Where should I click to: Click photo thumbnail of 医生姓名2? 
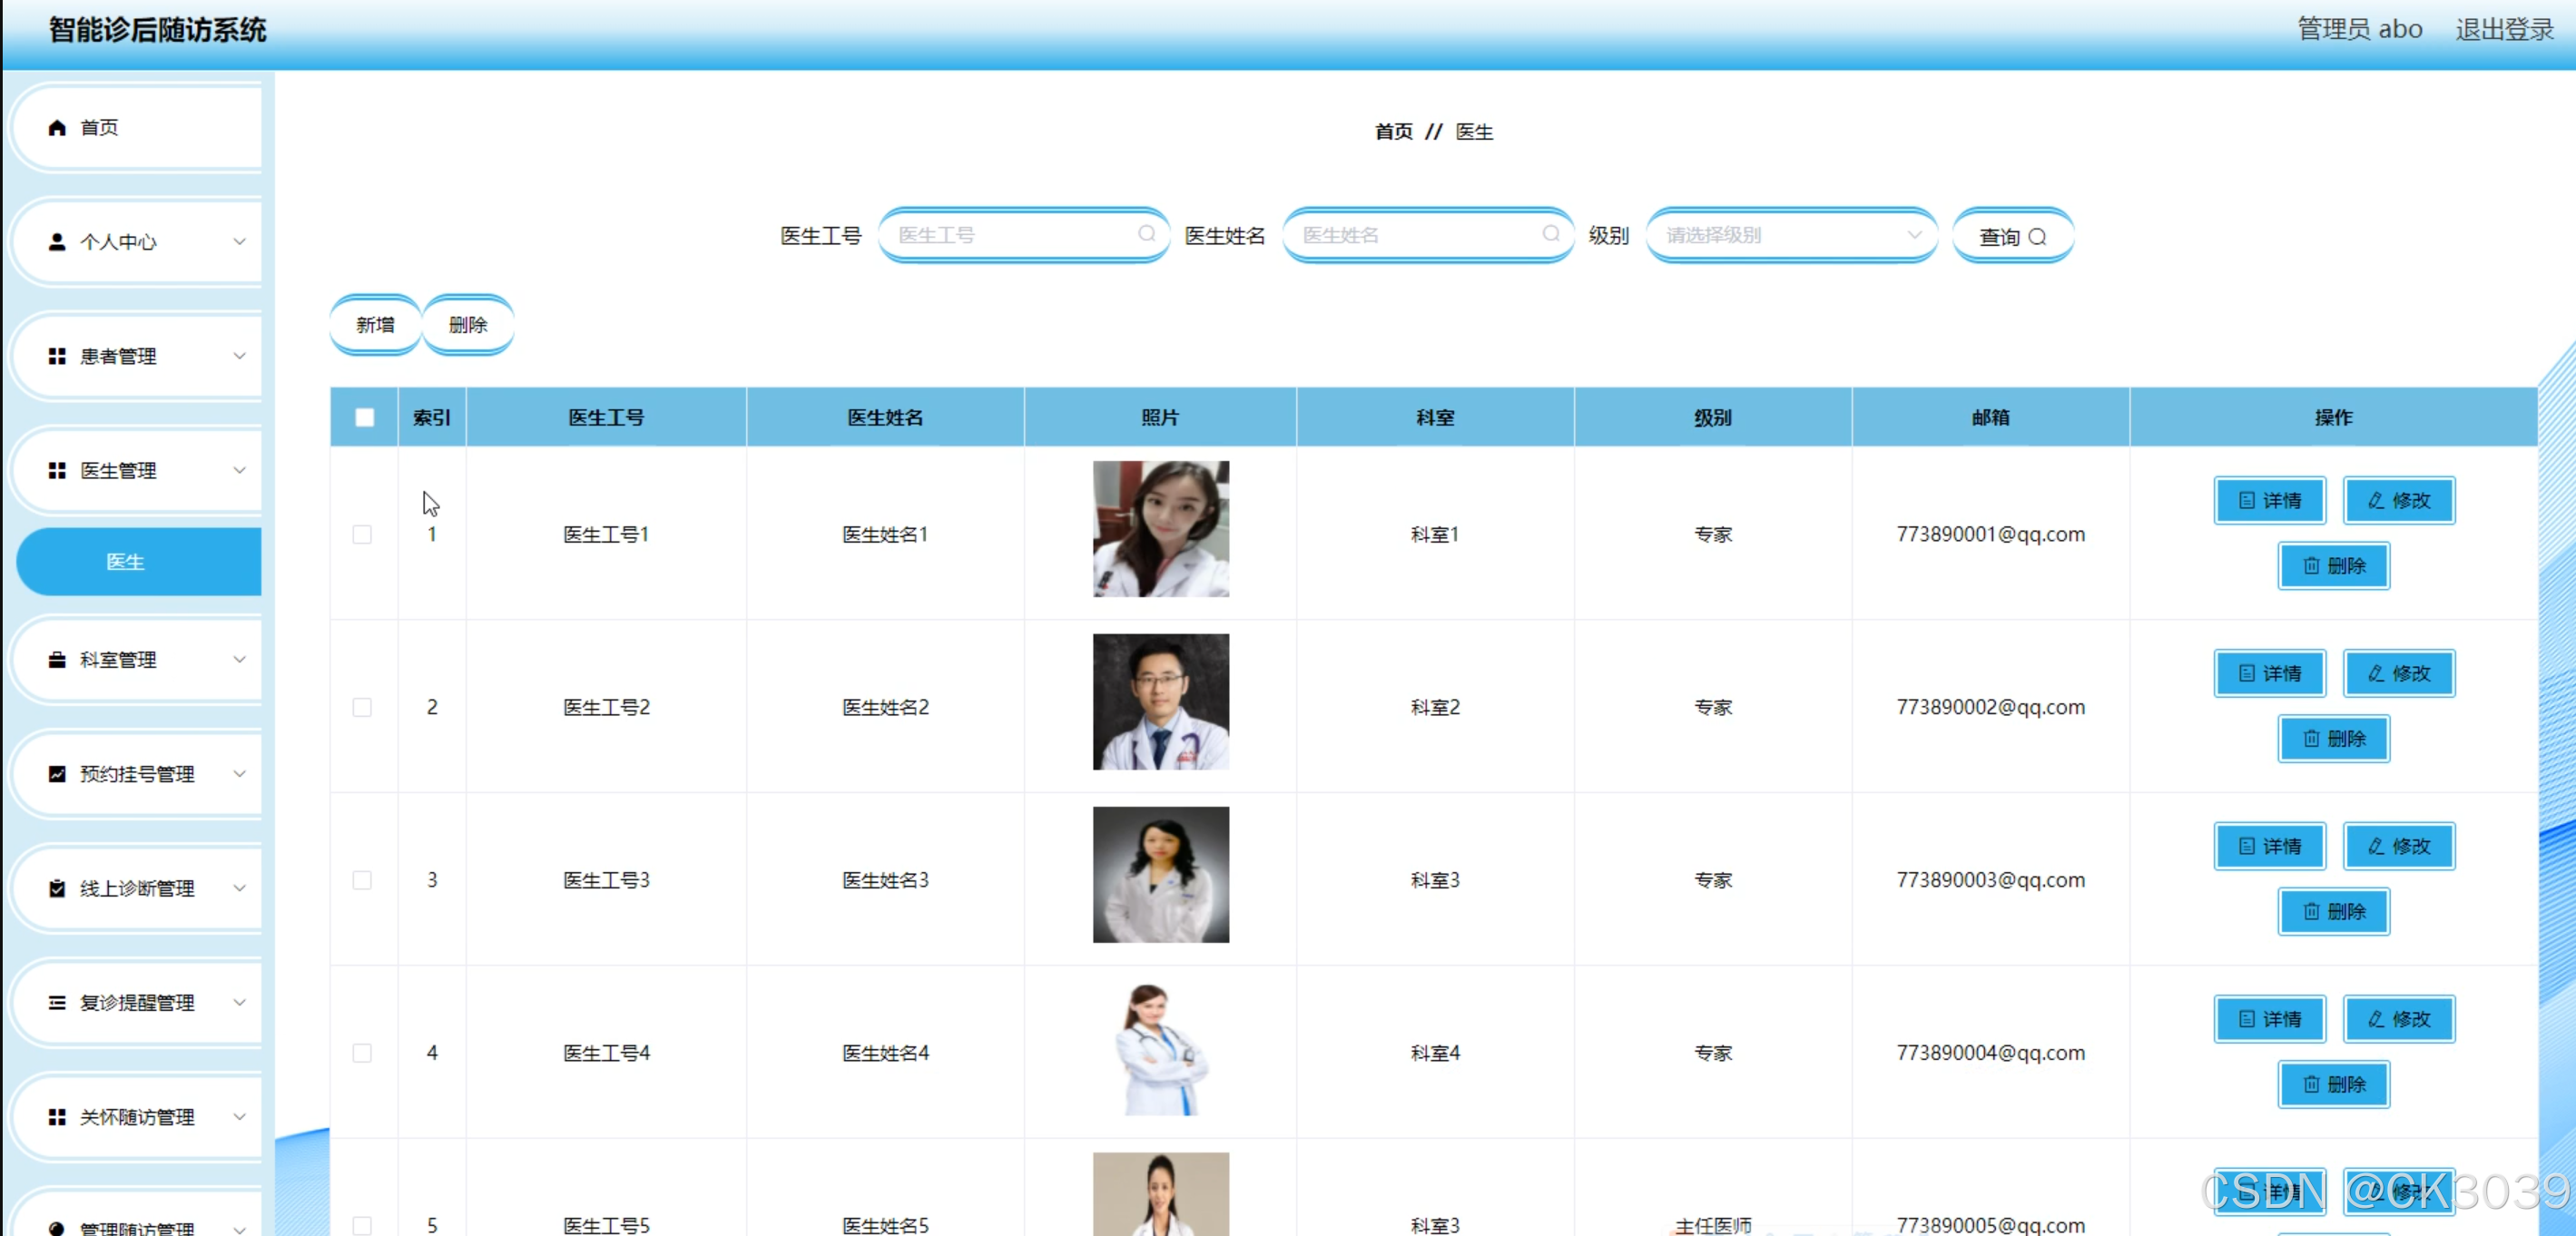pyautogui.click(x=1160, y=702)
